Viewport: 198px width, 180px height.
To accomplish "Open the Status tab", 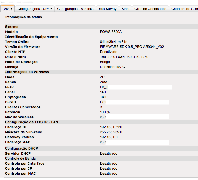I will coord(7,9).
